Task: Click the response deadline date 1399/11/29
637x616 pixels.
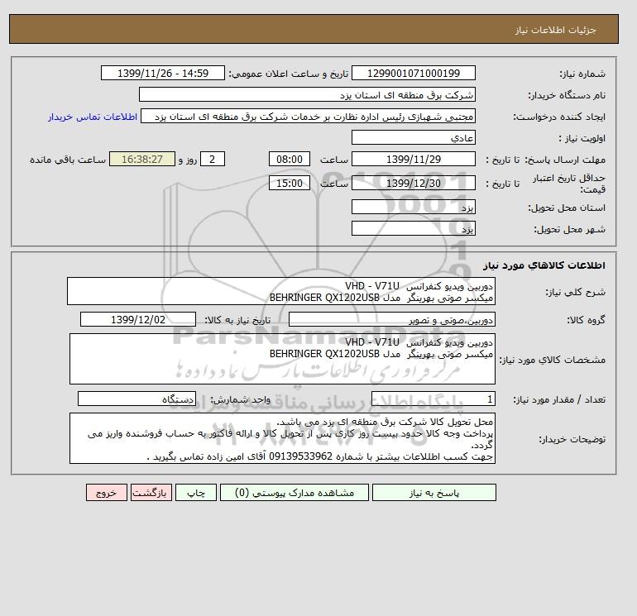Action: pyautogui.click(x=413, y=160)
